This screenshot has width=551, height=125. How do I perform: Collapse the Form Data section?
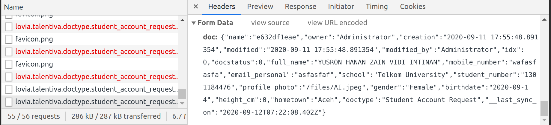[194, 23]
